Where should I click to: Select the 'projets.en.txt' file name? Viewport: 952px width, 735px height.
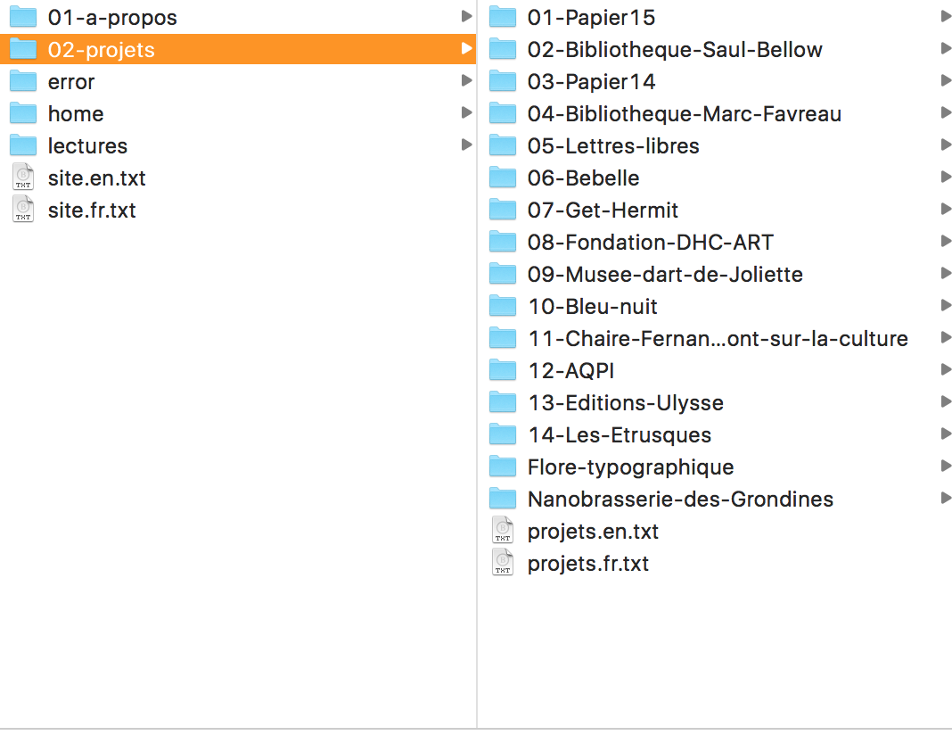[x=593, y=532]
